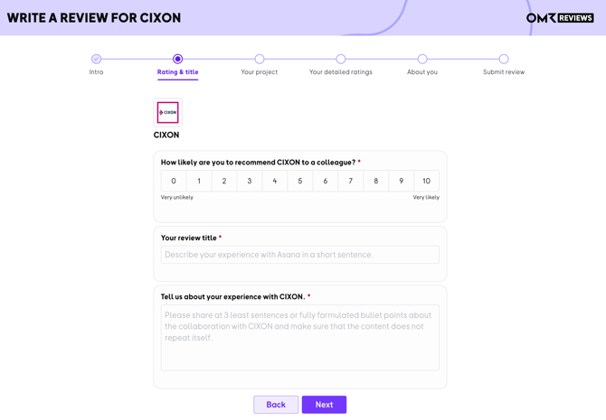Click the CIXON company logo thumbnail

coord(167,112)
